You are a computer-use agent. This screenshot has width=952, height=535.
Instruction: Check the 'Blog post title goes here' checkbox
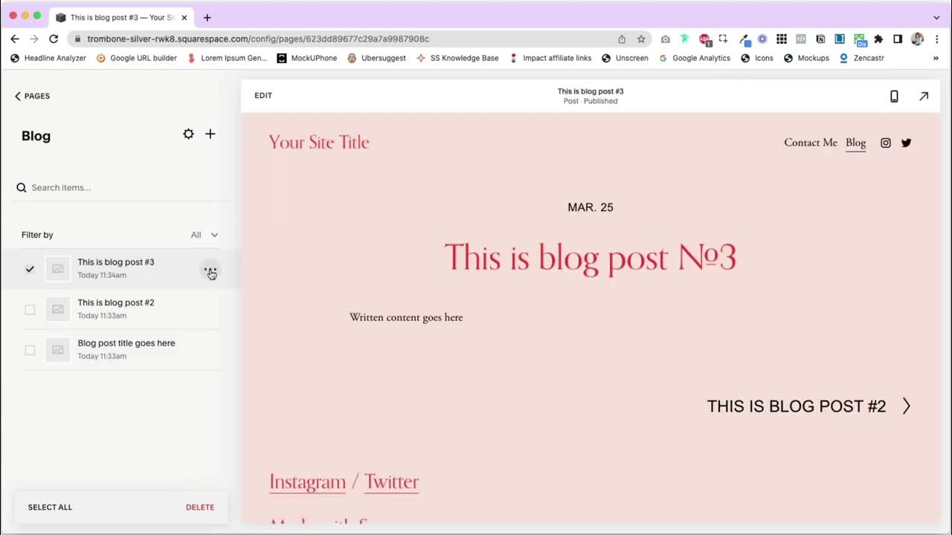(x=30, y=350)
